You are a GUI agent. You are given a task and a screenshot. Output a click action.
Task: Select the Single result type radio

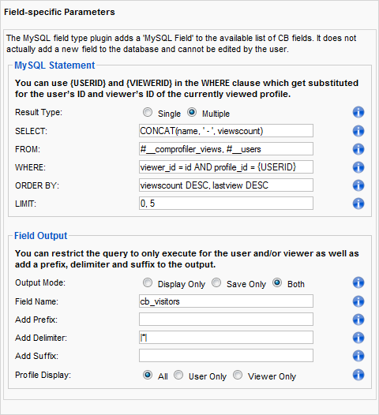[x=148, y=113]
